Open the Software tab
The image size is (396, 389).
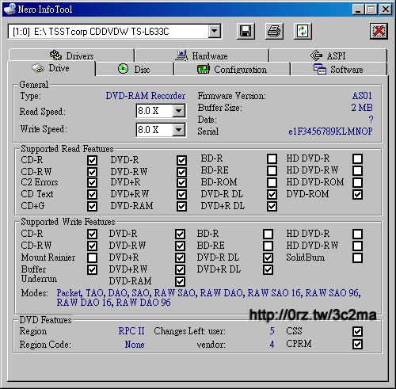[x=339, y=69]
